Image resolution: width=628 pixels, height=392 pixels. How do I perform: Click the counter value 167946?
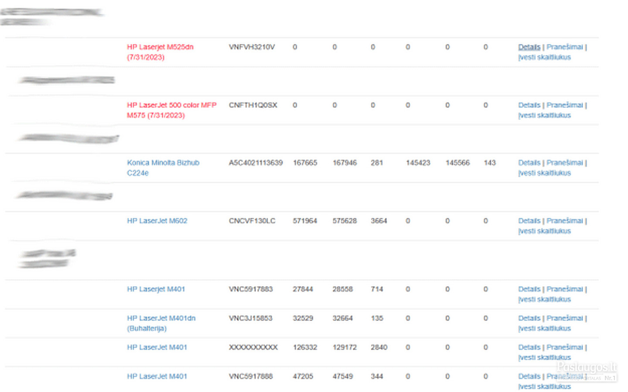pyautogui.click(x=345, y=162)
